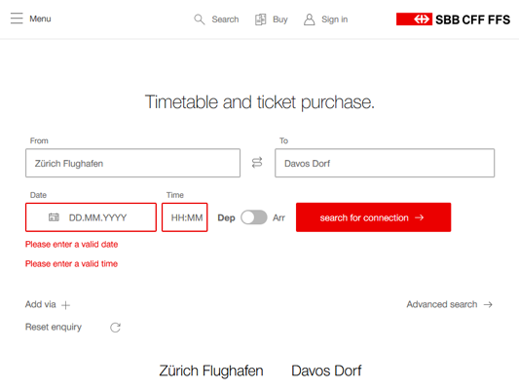Click the Menu label in header
The width and height of the screenshot is (519, 390).
pos(40,19)
